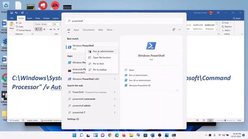Click zoom out minus in Word status bar
The image size is (248, 139).
coord(215,120)
